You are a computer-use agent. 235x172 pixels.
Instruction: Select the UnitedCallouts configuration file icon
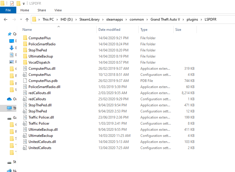[25, 148]
